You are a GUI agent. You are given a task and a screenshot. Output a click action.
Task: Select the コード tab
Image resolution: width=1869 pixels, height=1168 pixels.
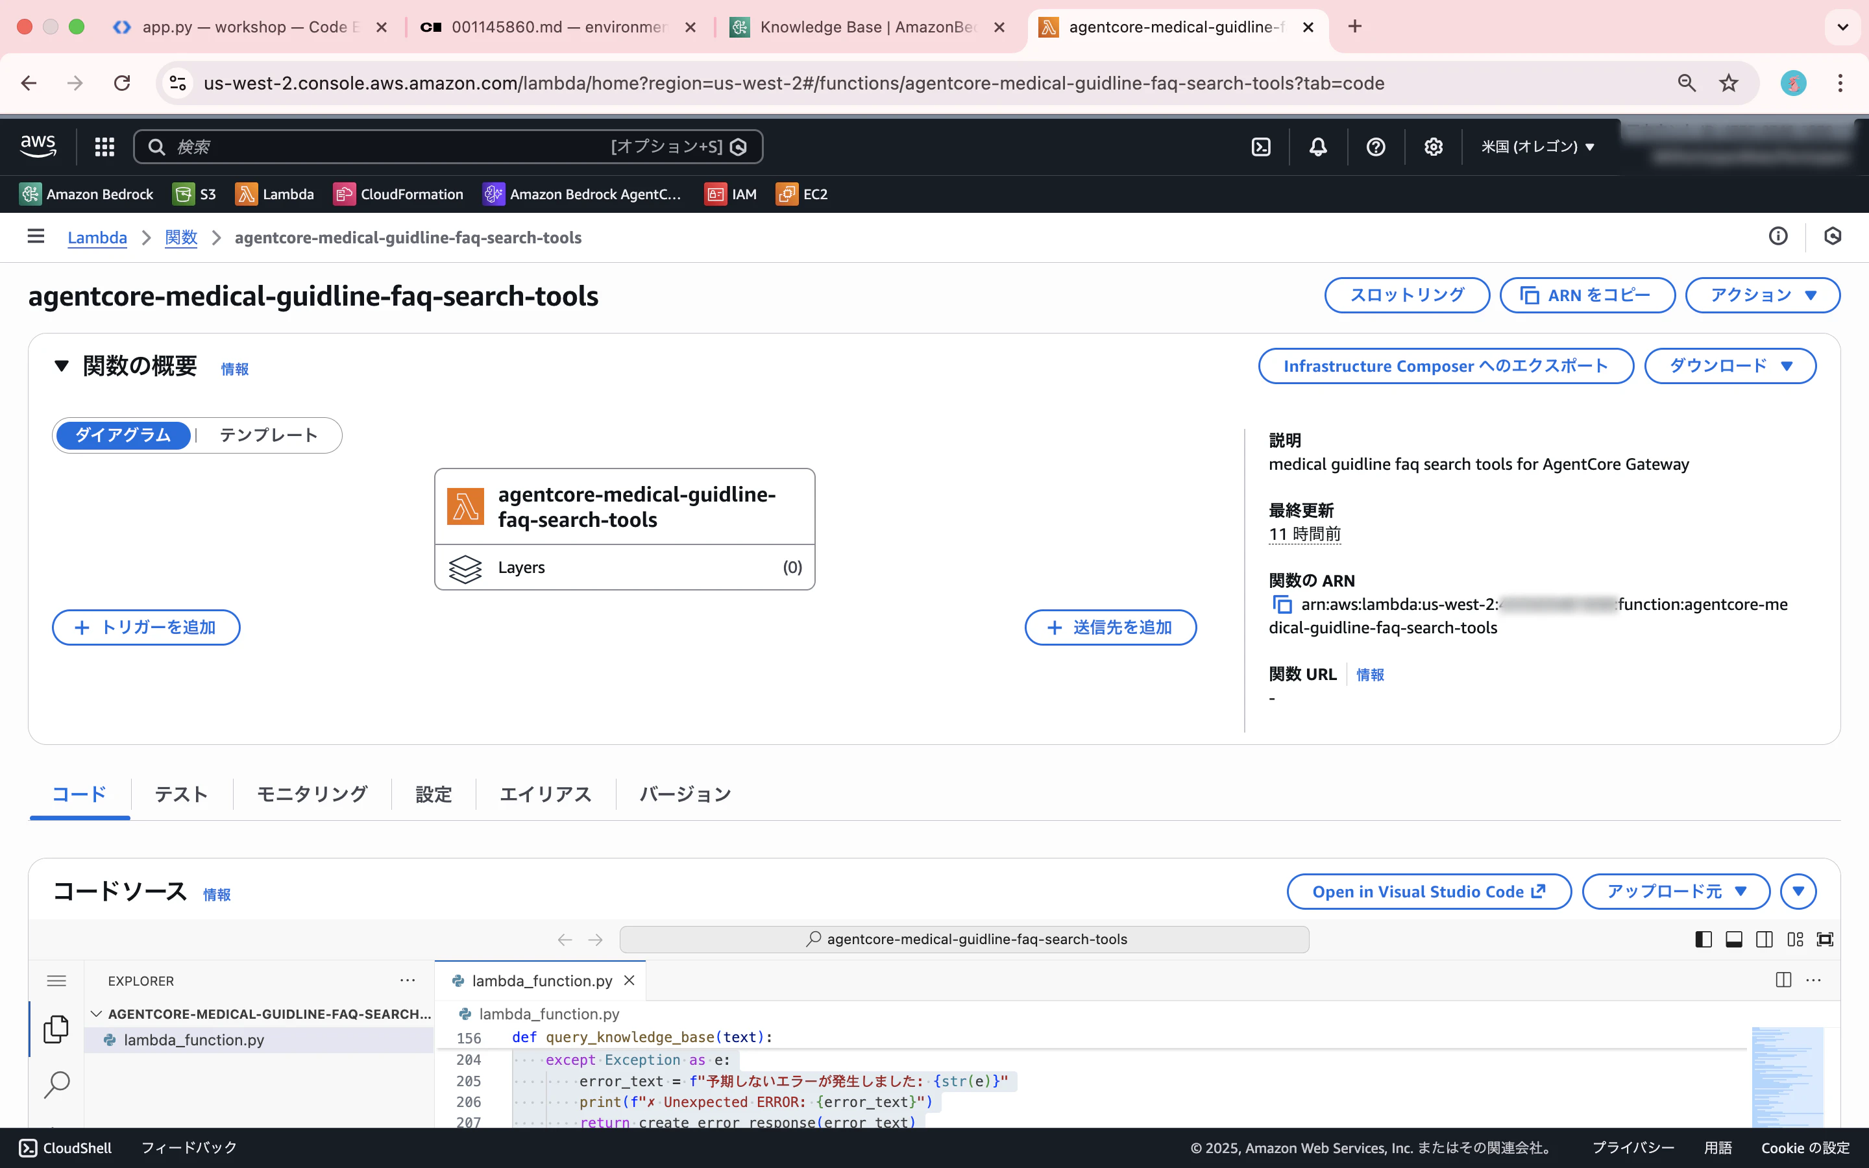click(x=80, y=794)
